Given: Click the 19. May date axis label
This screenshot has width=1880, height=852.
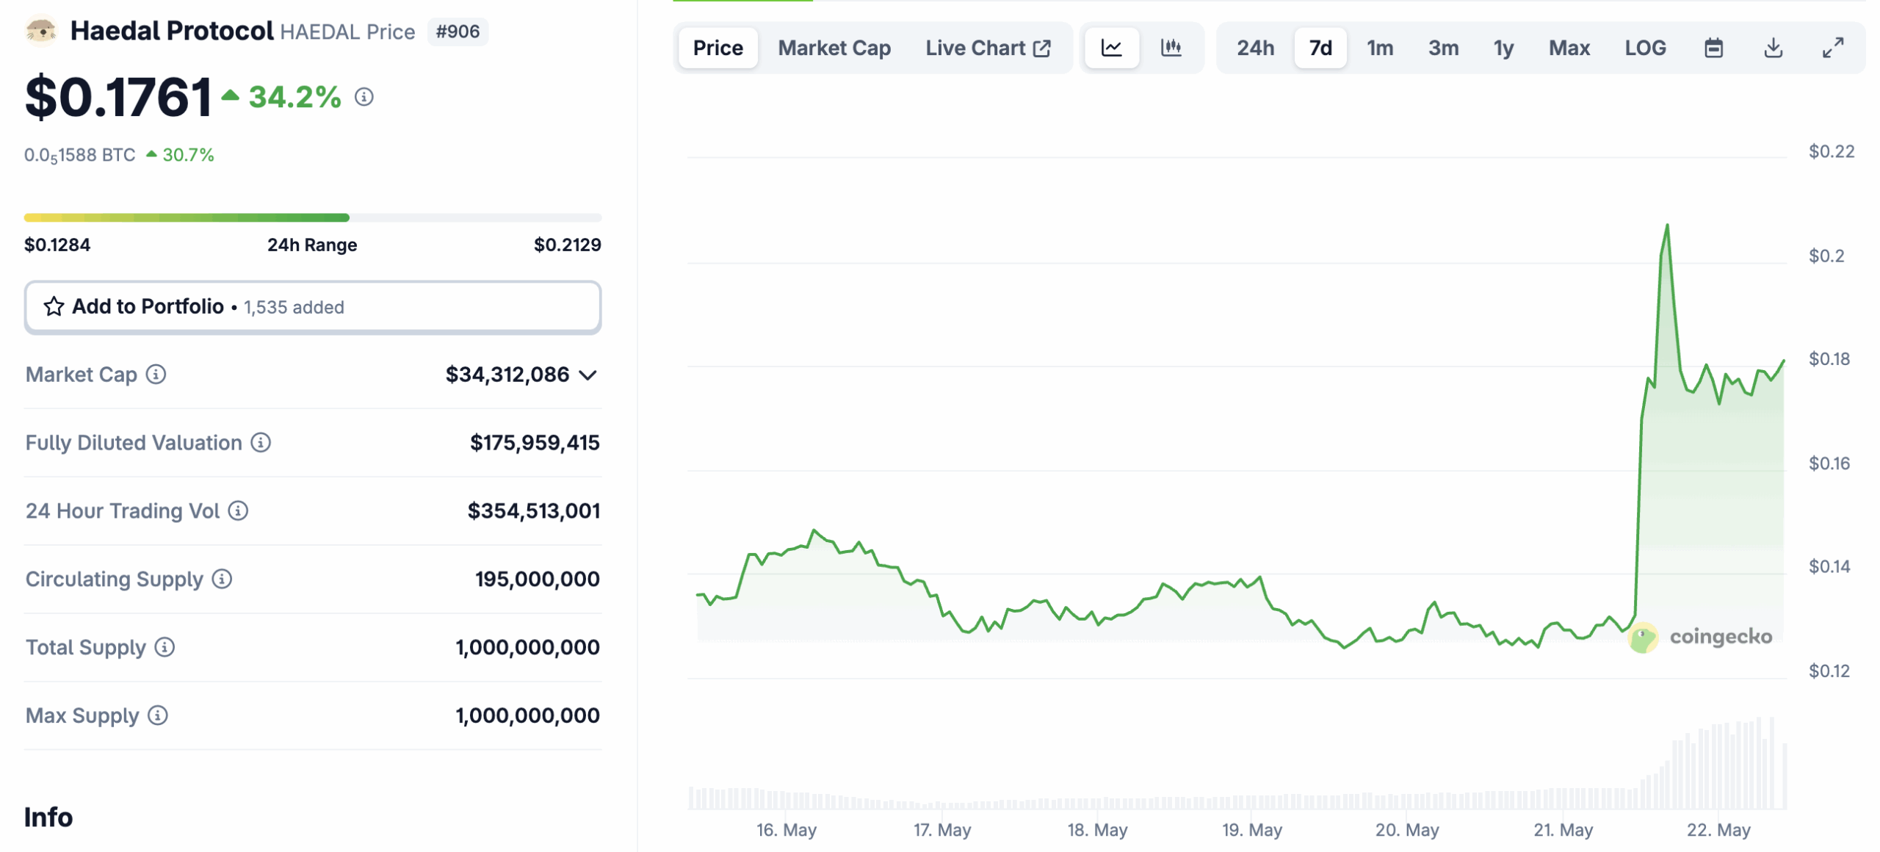Looking at the screenshot, I should pos(1252,830).
